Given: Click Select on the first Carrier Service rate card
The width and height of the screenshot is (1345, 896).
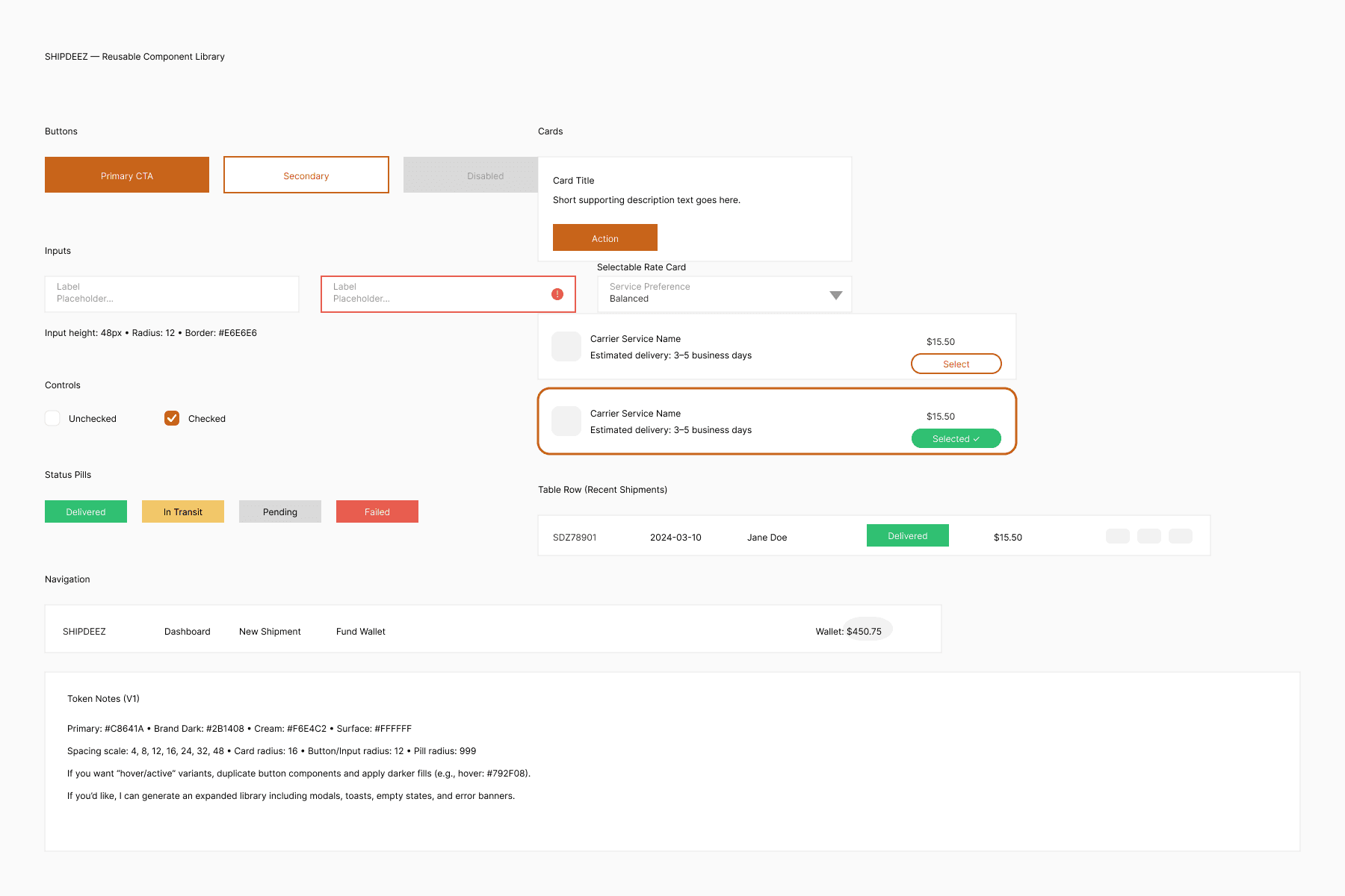Looking at the screenshot, I should click(956, 364).
